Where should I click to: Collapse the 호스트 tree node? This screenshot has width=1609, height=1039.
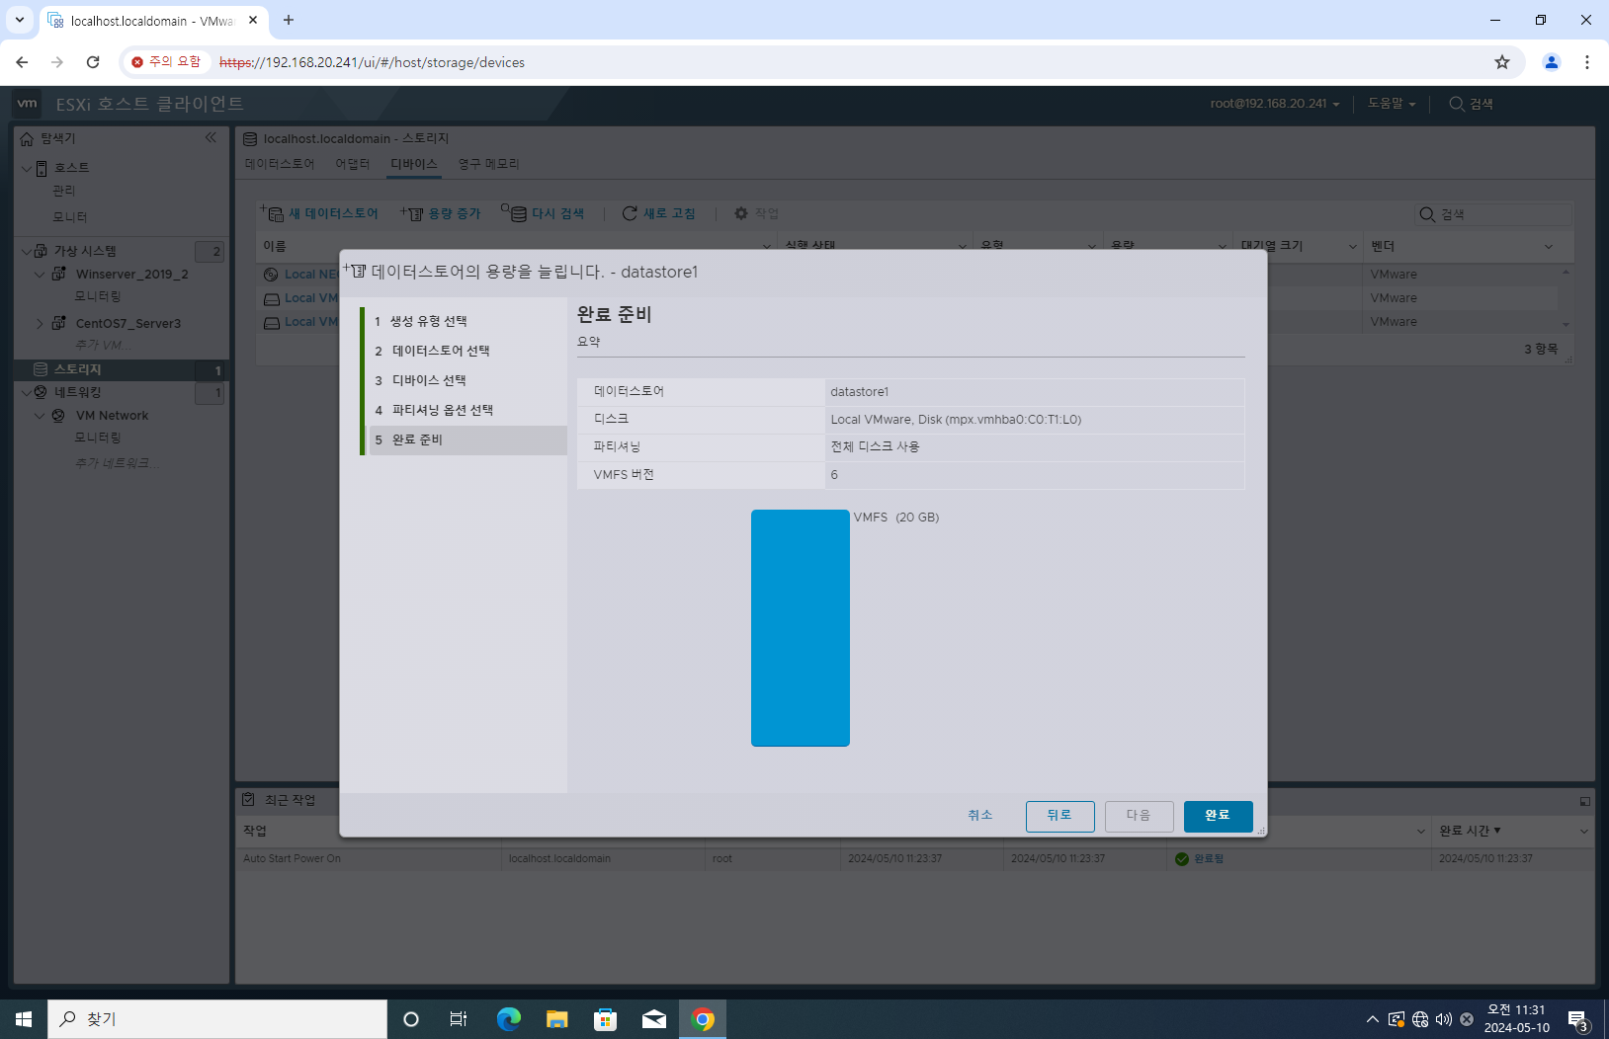pos(27,168)
